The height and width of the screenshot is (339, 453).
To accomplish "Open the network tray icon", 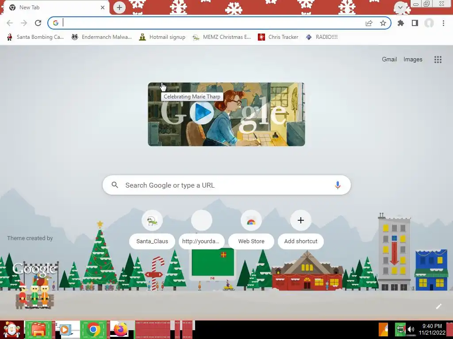I will [400, 329].
